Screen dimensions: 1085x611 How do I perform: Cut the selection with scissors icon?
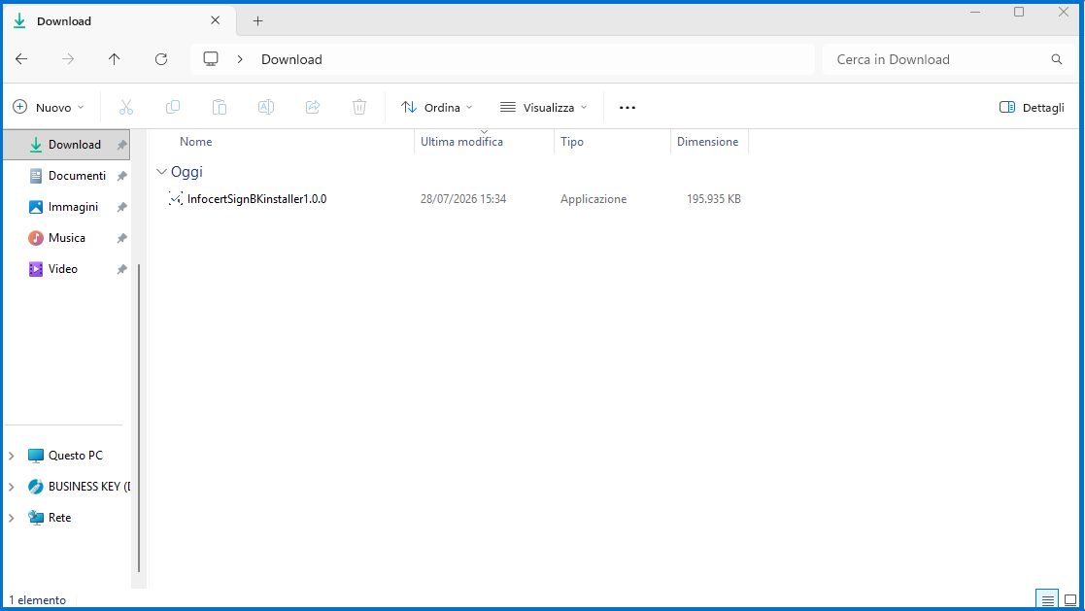[126, 107]
